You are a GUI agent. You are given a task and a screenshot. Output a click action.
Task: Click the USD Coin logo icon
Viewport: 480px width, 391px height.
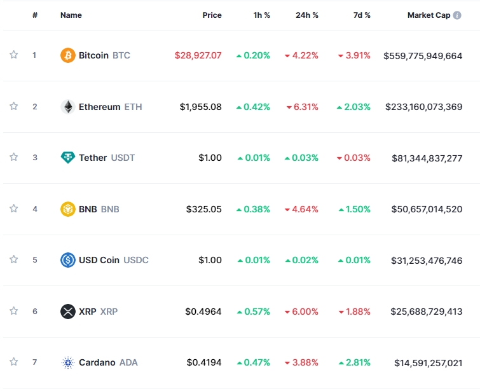click(x=67, y=260)
